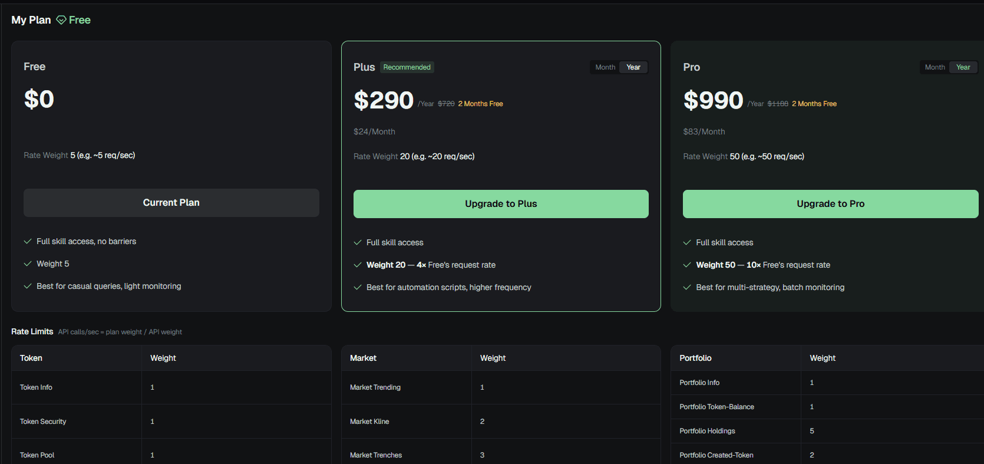Click the $290 Plus price
Image resolution: width=984 pixels, height=464 pixels.
coord(384,100)
